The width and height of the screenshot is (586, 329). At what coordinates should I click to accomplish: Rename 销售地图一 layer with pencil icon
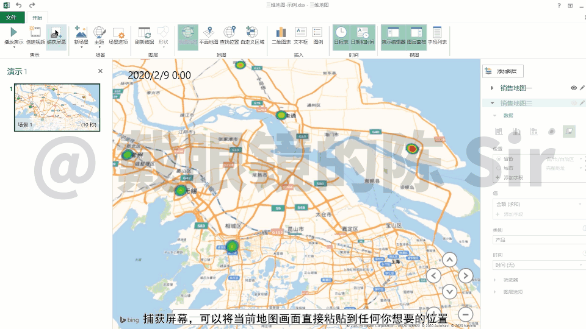click(x=582, y=88)
